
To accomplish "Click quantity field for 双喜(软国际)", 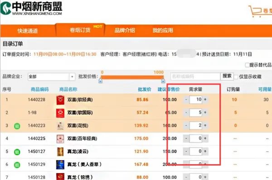I will pos(196,113).
